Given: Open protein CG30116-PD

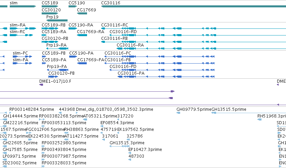Looking at the screenshot, I should pos(123,67).
